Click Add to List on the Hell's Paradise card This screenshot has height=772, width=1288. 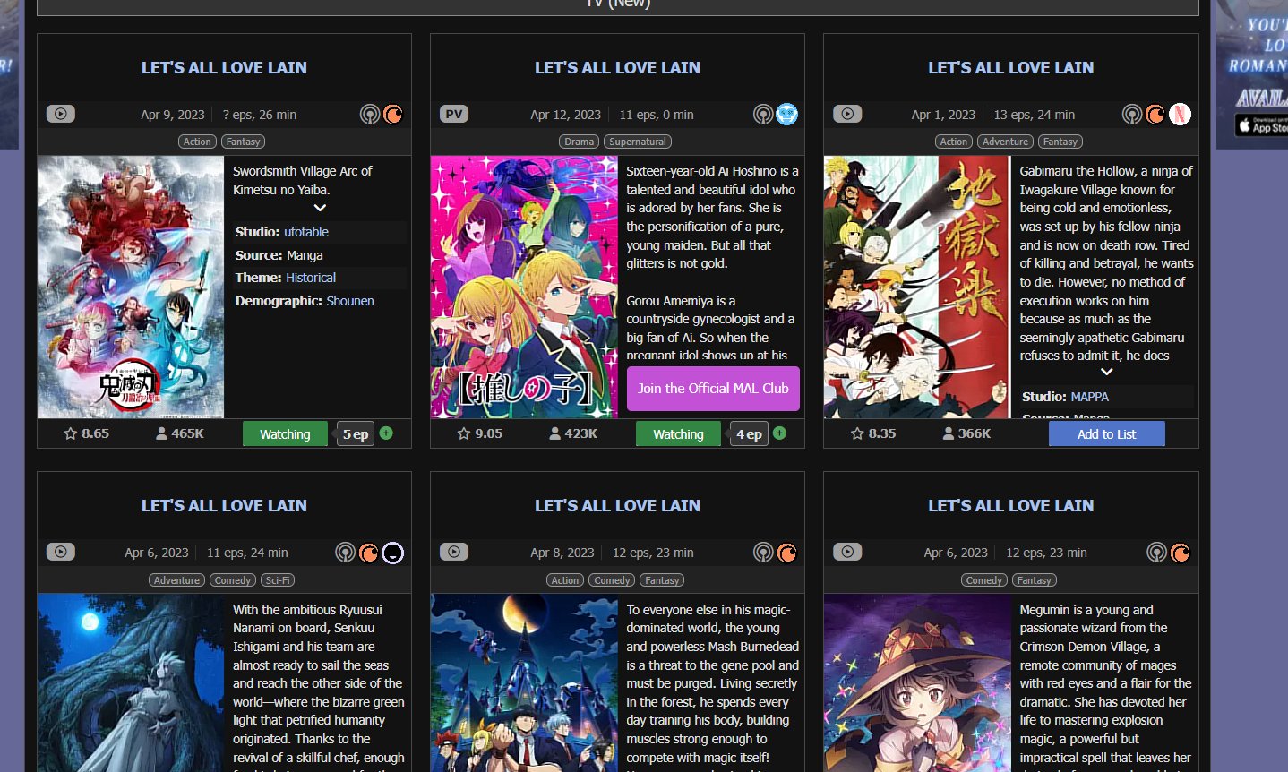point(1106,433)
